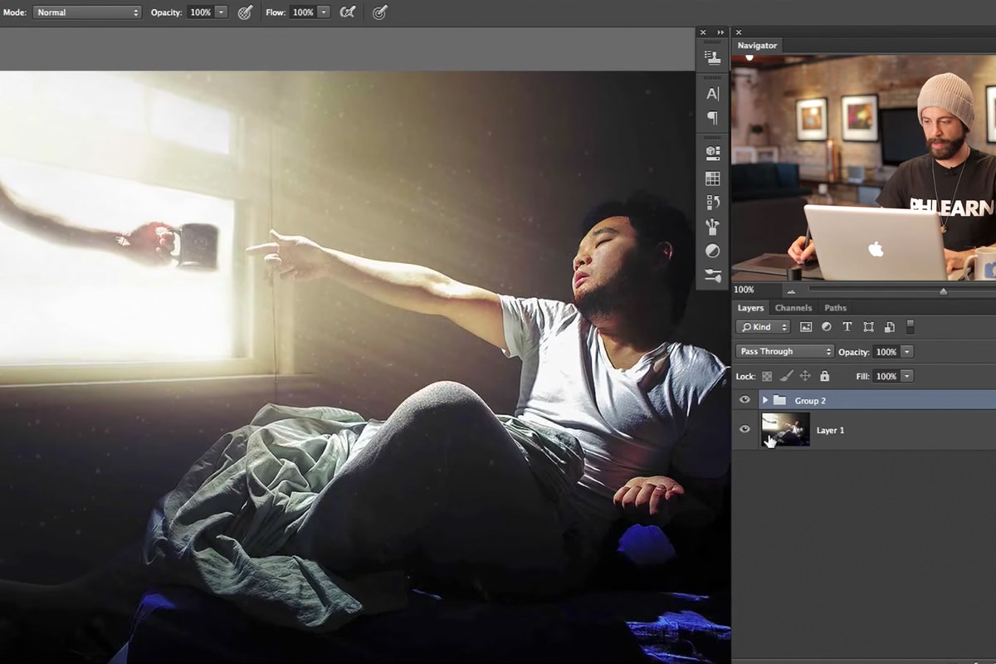Open the Adjustments panel half-circle icon
996x664 pixels.
712,251
